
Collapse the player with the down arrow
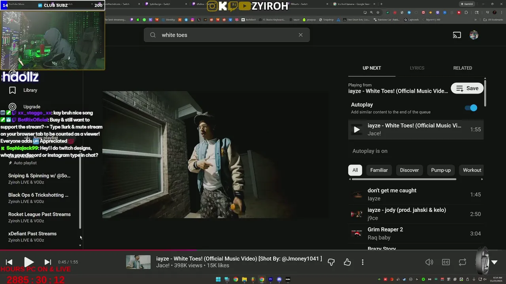tap(494, 262)
